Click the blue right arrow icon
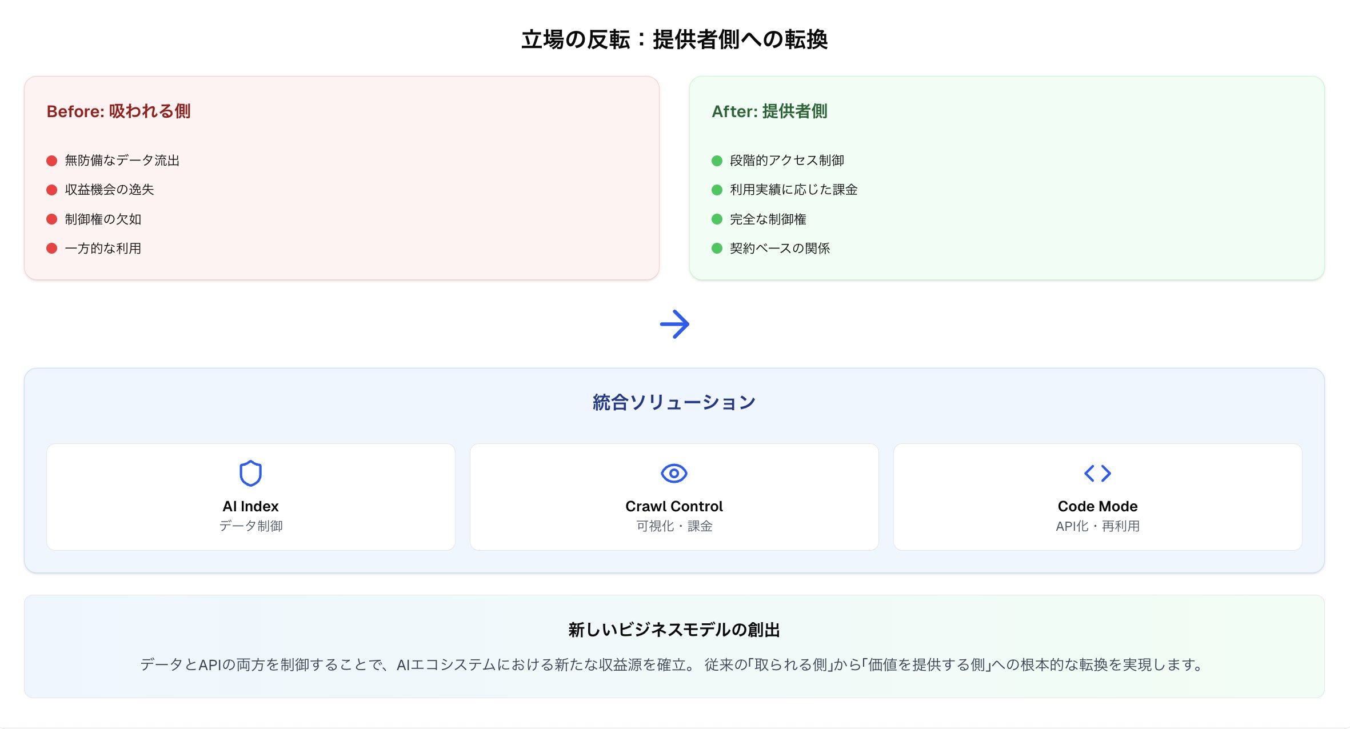Image resolution: width=1350 pixels, height=729 pixels. click(x=674, y=324)
